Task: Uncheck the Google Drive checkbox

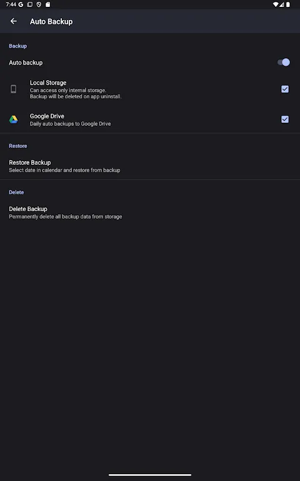Action: coord(285,120)
